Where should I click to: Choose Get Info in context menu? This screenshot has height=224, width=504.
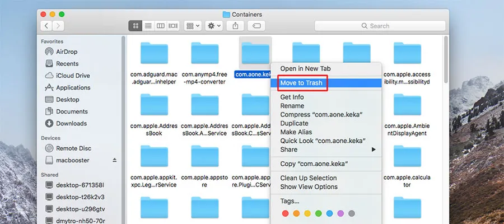pos(326,97)
